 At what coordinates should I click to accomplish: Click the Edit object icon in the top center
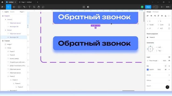click(x=84, y=7)
